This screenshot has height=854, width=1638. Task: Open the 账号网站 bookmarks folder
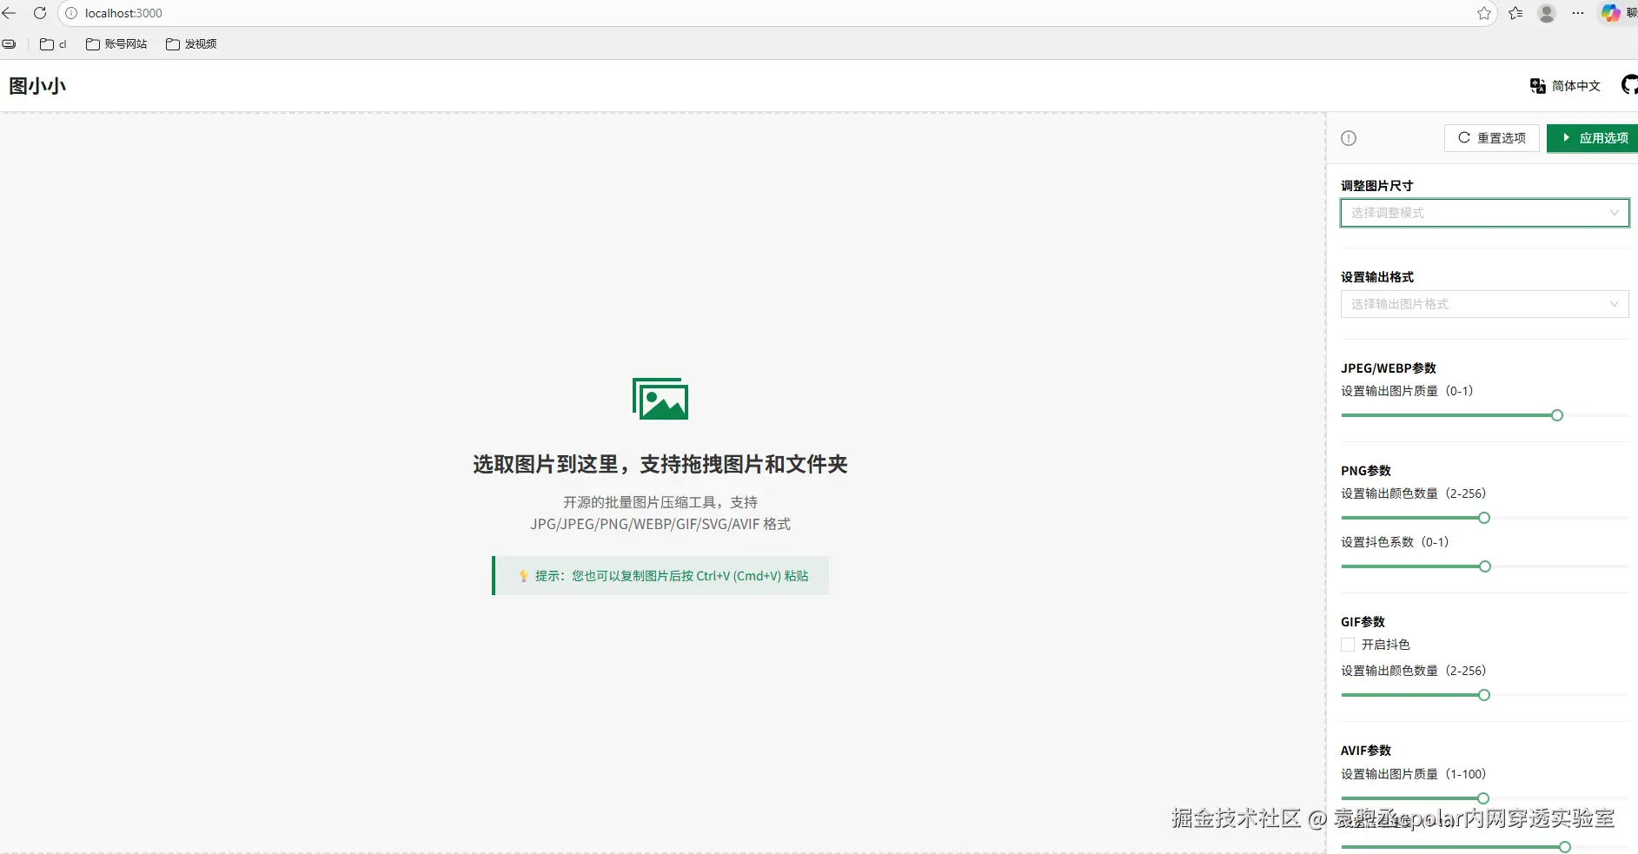pyautogui.click(x=116, y=43)
